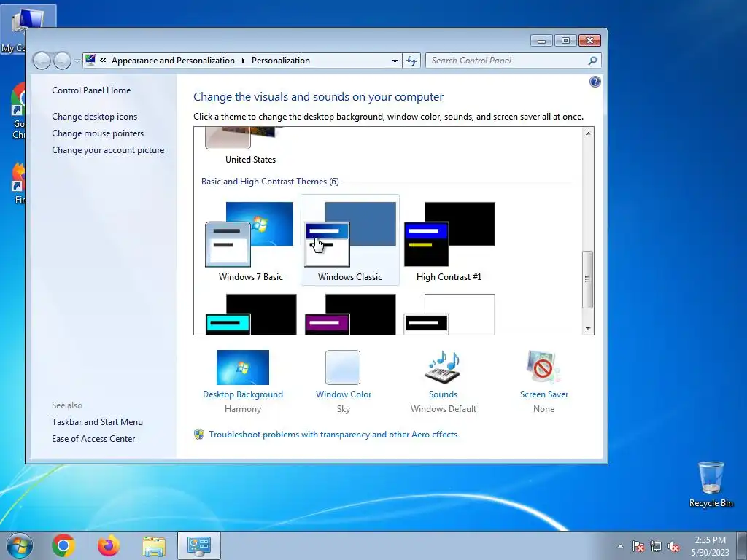Open Change mouse pointers link
747x560 pixels.
tap(98, 133)
